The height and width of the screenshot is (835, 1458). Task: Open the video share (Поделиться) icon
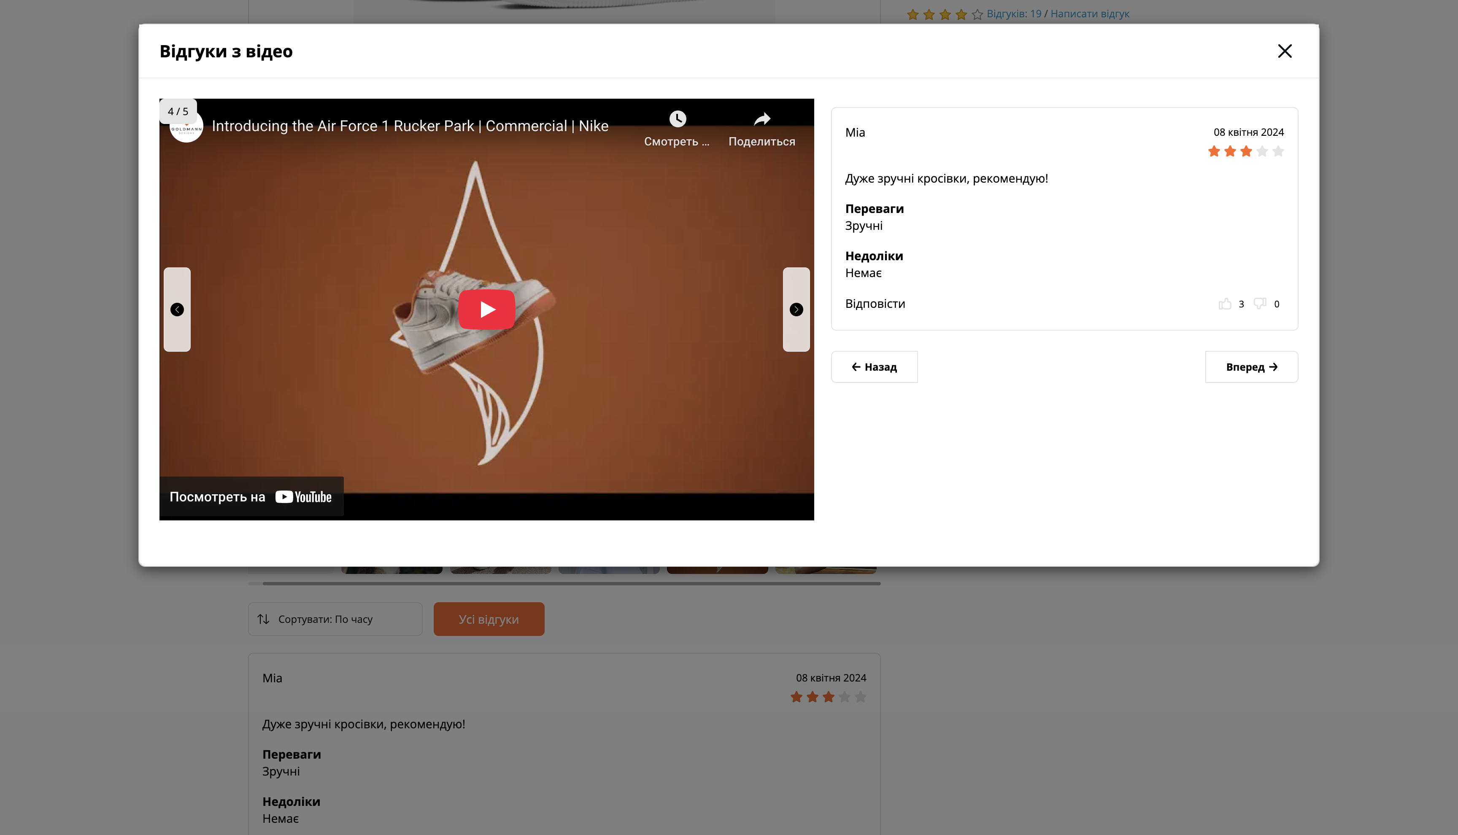[x=761, y=119]
